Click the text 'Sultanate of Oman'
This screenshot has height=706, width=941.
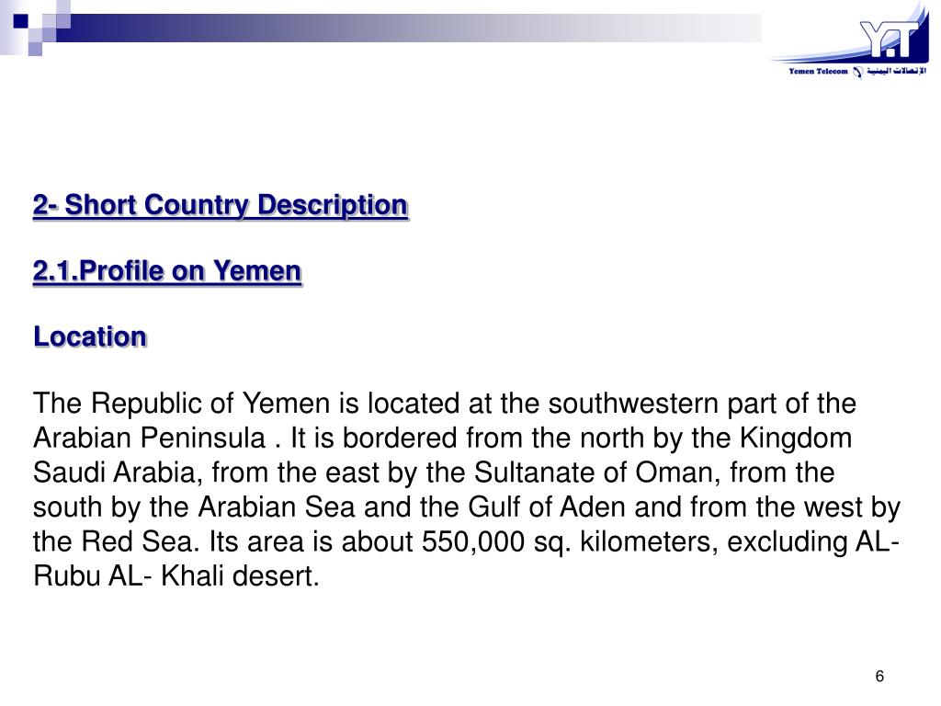[x=589, y=473]
